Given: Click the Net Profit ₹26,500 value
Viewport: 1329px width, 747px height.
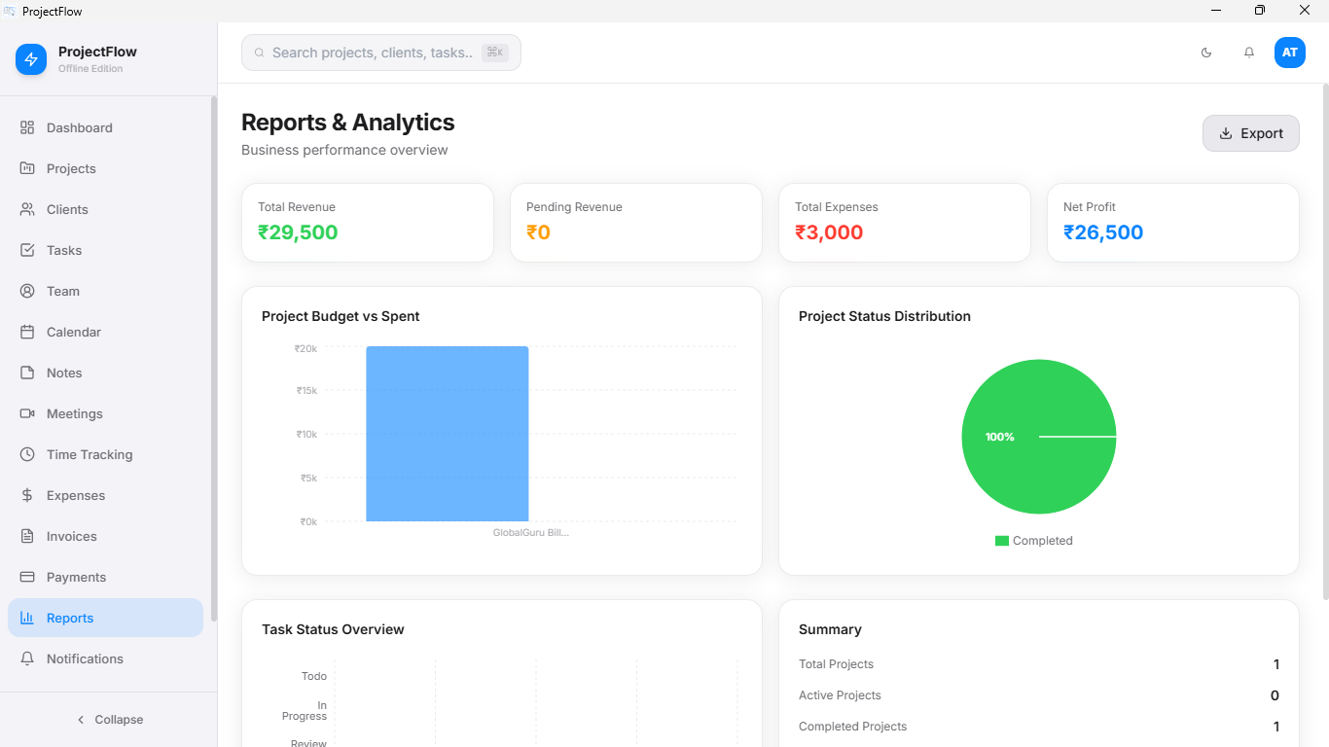Looking at the screenshot, I should (1103, 232).
